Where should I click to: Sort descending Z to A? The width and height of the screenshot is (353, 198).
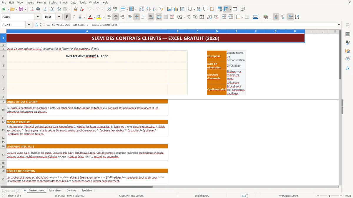(155, 9)
